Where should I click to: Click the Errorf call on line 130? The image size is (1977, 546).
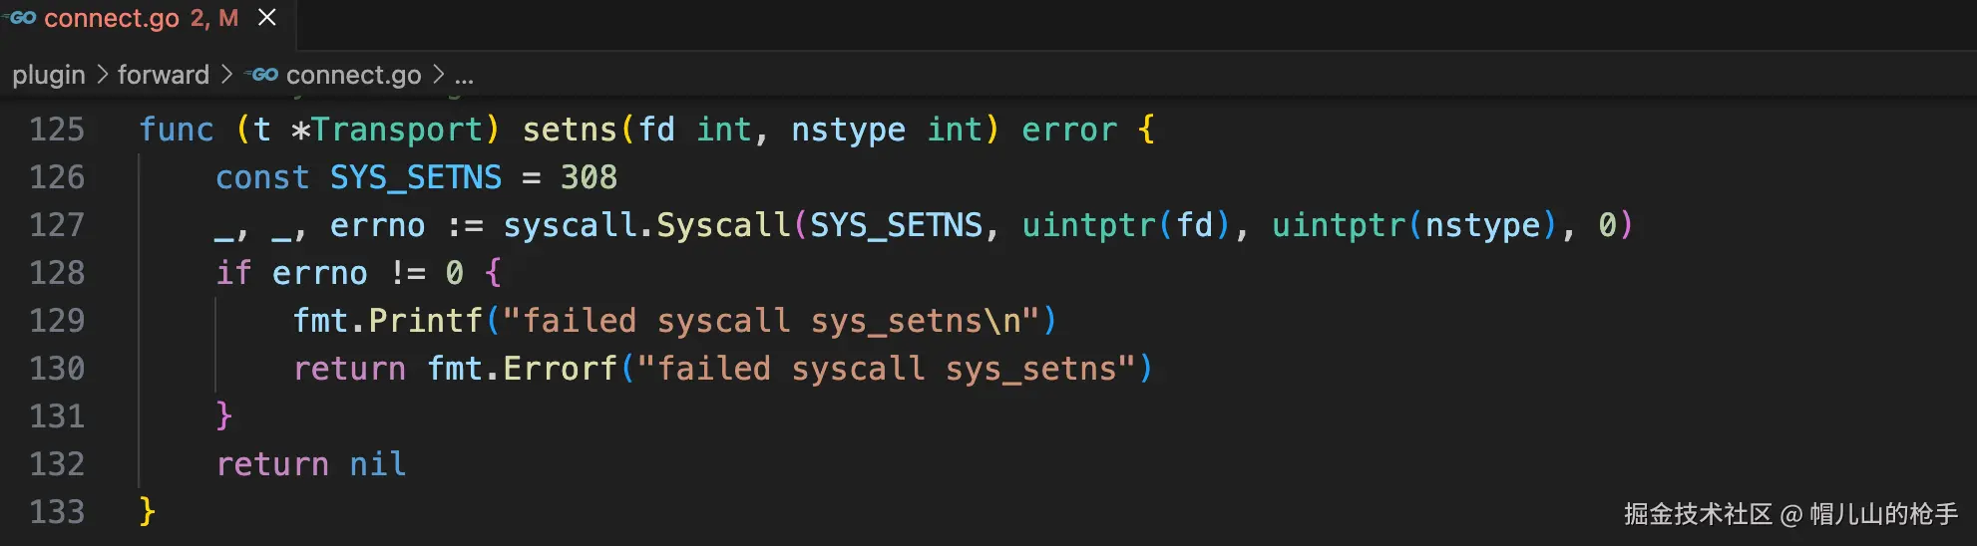click(x=560, y=369)
